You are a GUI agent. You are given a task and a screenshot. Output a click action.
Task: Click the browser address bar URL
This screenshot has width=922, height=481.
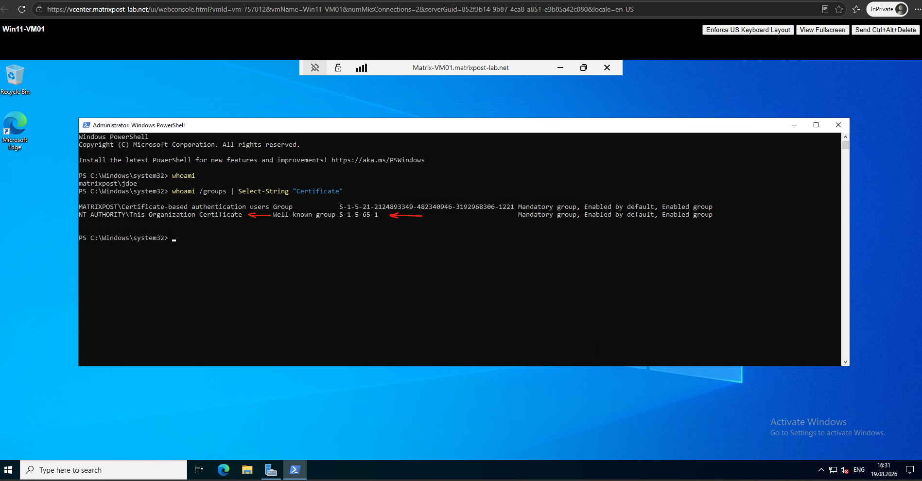pos(340,9)
